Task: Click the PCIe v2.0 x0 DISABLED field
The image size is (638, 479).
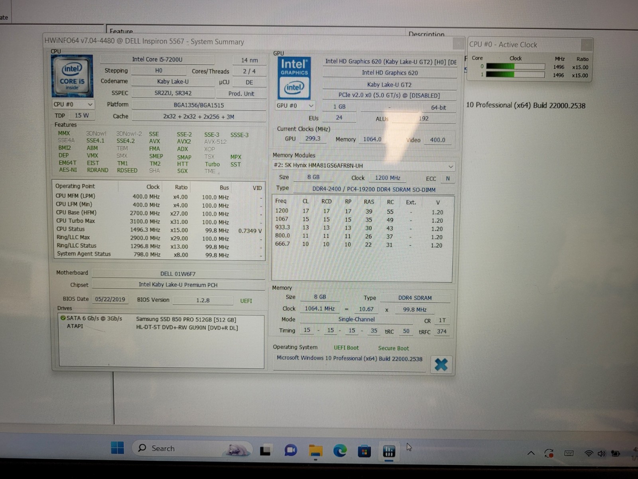Action: point(390,95)
